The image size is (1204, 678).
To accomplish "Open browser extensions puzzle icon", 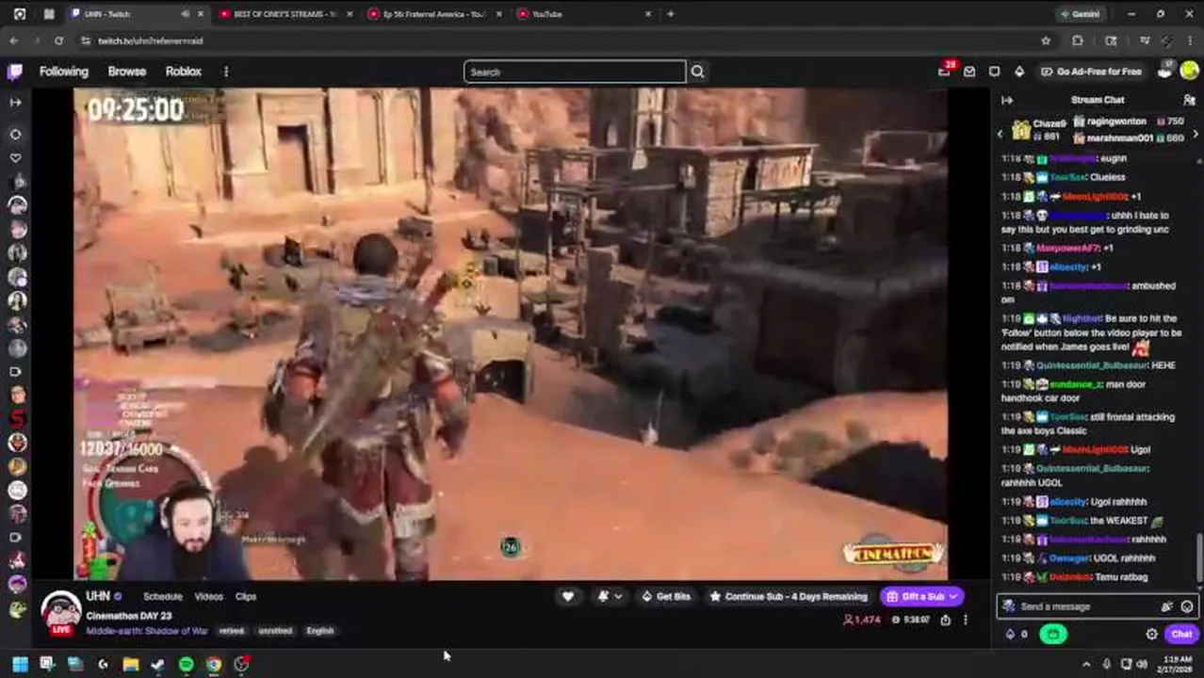I will [1078, 40].
